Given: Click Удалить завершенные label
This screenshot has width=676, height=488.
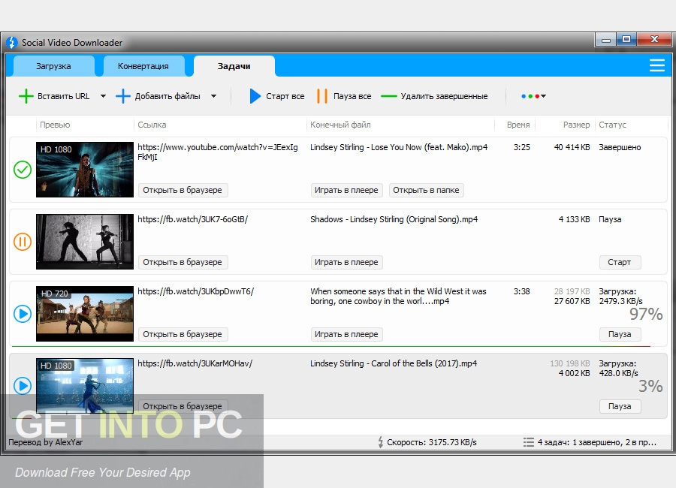Looking at the screenshot, I should pyautogui.click(x=445, y=96).
